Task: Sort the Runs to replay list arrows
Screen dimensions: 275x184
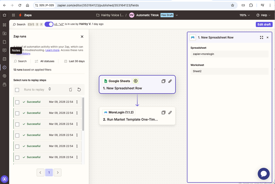Action: 50,89
